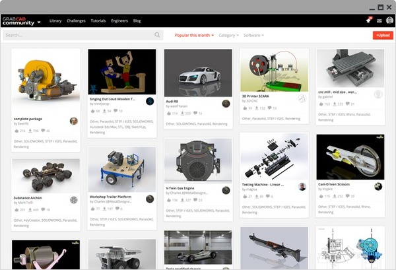Click the search magnifier icon
The width and height of the screenshot is (396, 270).
pyautogui.click(x=157, y=35)
